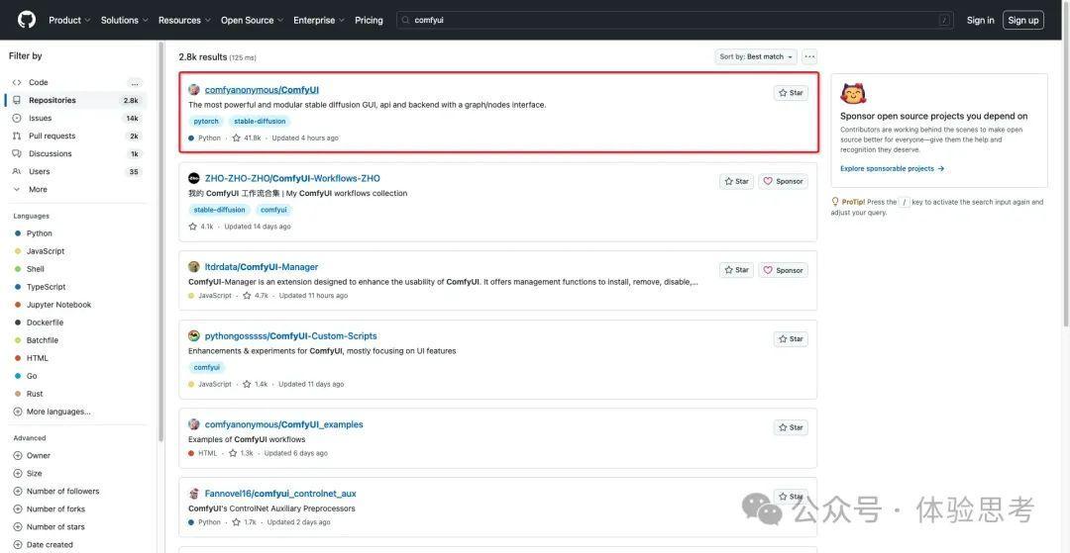This screenshot has height=553, width=1070.
Task: Click the pytorch topic tag
Action: pyautogui.click(x=206, y=122)
